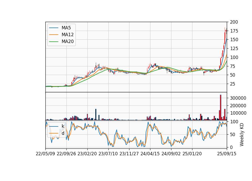Click the 75 price axis label
The image size is (252, 181).
[x=233, y=66]
